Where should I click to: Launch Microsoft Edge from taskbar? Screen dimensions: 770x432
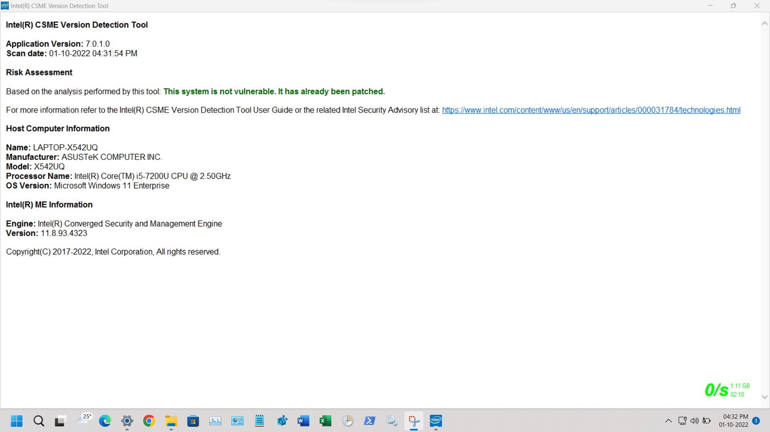pos(105,421)
